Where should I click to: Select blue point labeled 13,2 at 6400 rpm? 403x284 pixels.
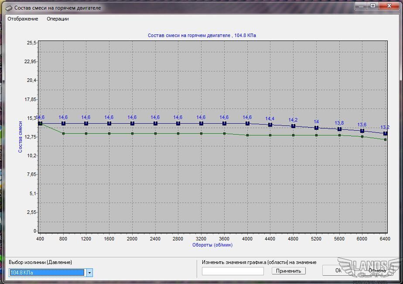(385, 134)
